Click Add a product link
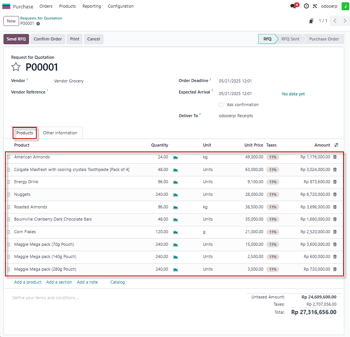 28,282
